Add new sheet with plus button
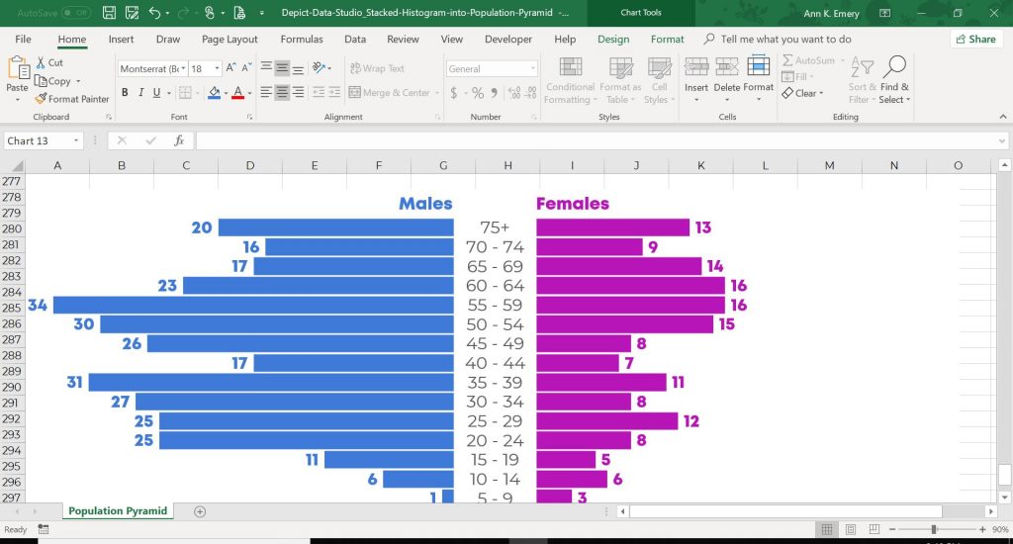Image resolution: width=1013 pixels, height=544 pixels. 200,511
